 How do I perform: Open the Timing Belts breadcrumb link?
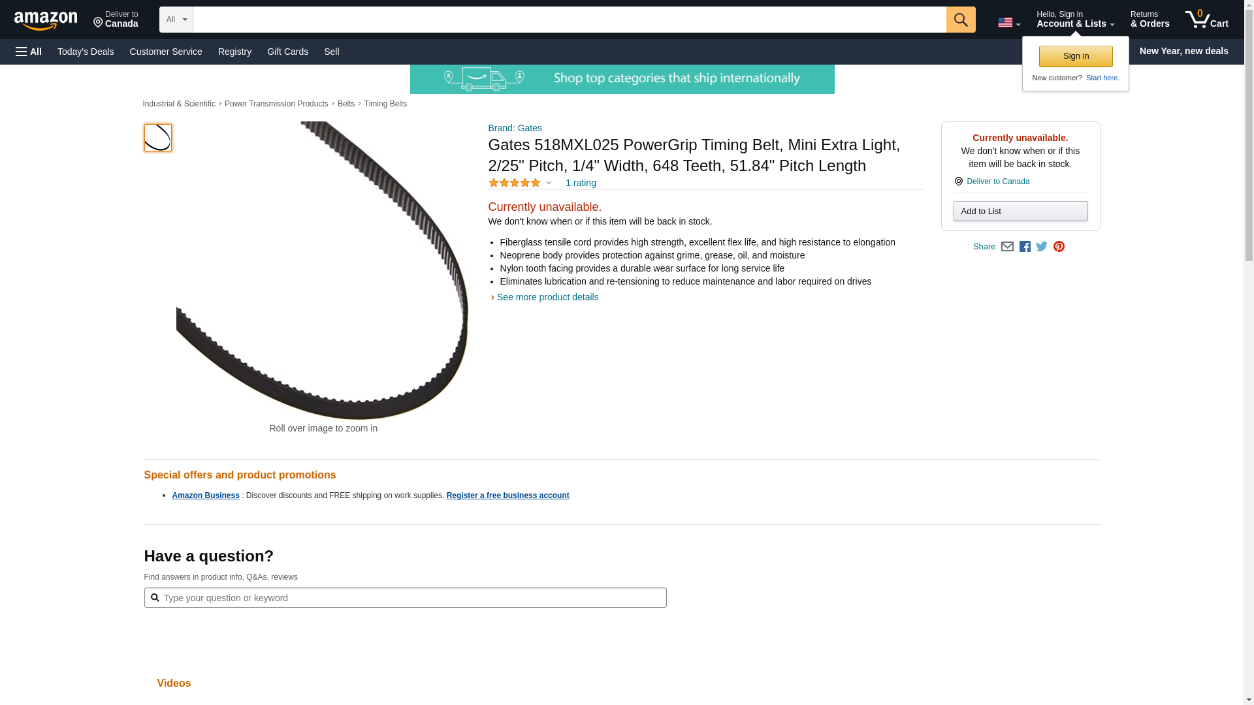(x=385, y=104)
